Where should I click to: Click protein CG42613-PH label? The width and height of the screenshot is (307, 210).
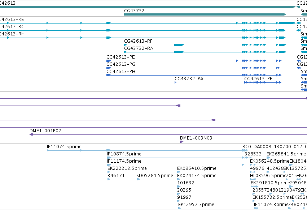(121, 72)
